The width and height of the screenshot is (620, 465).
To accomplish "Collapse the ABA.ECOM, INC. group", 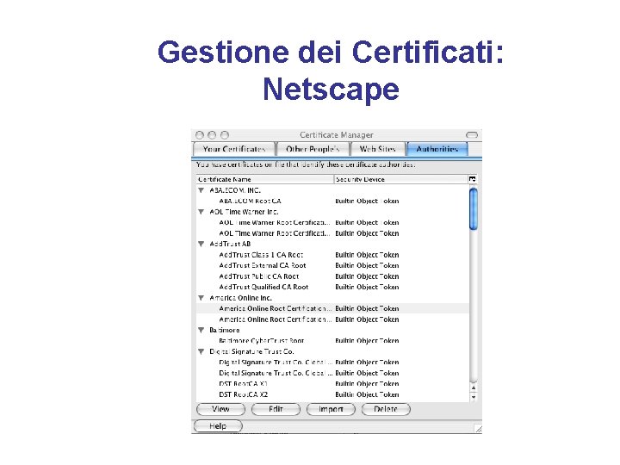I will [x=201, y=190].
